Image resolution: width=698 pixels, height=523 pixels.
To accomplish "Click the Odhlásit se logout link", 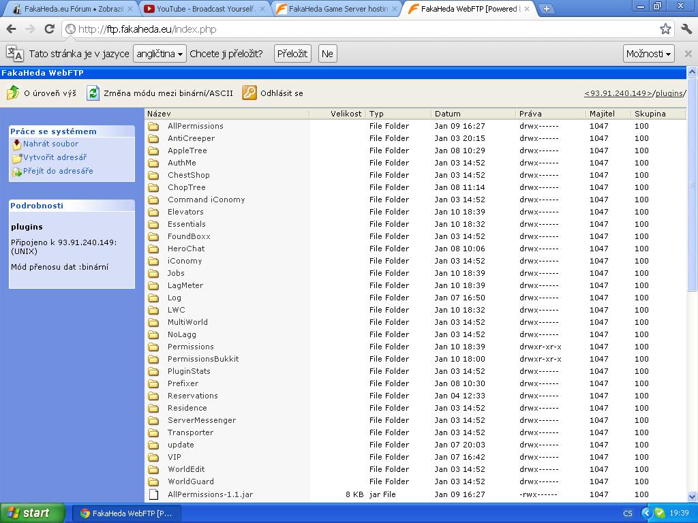I will tap(282, 93).
